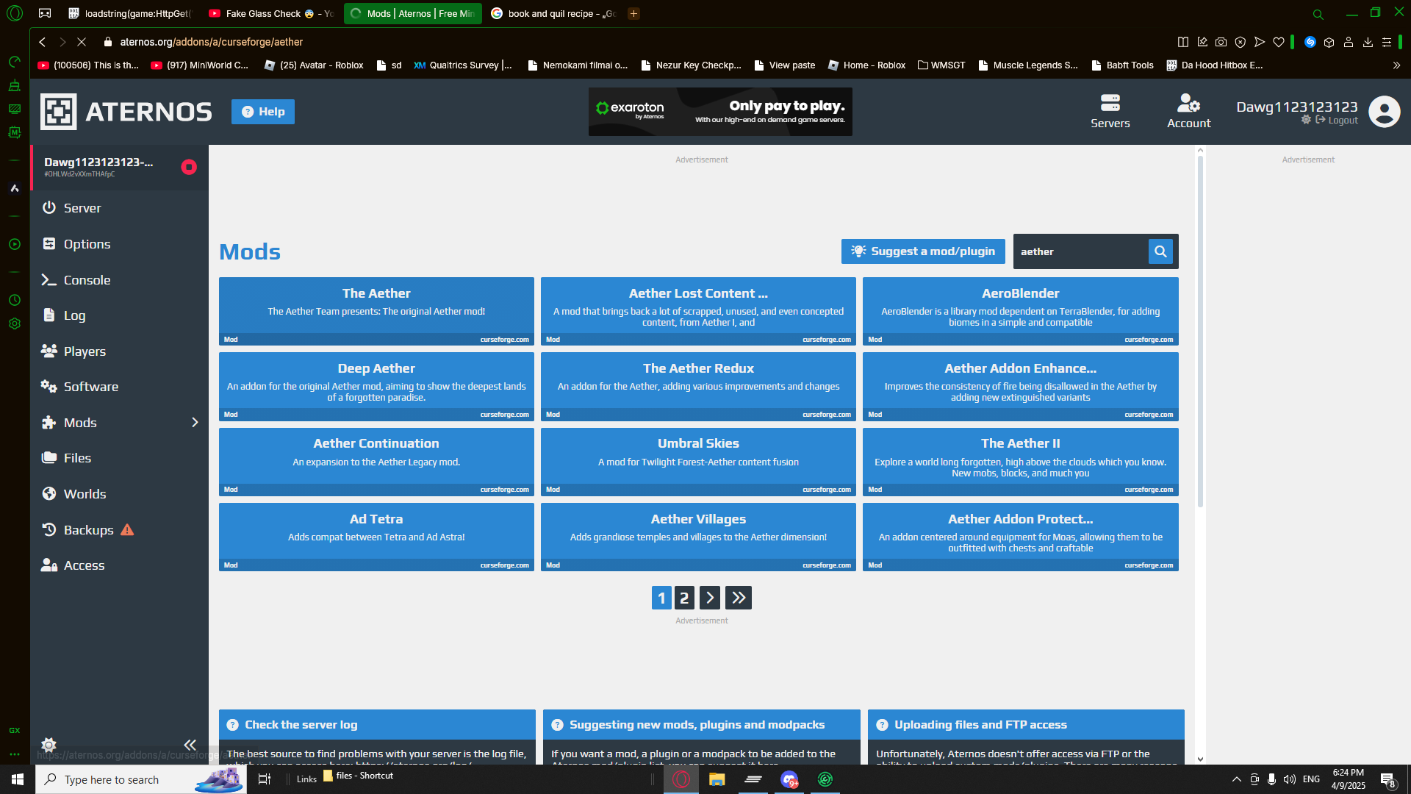Click Suggest a mod/plugin button

click(922, 251)
